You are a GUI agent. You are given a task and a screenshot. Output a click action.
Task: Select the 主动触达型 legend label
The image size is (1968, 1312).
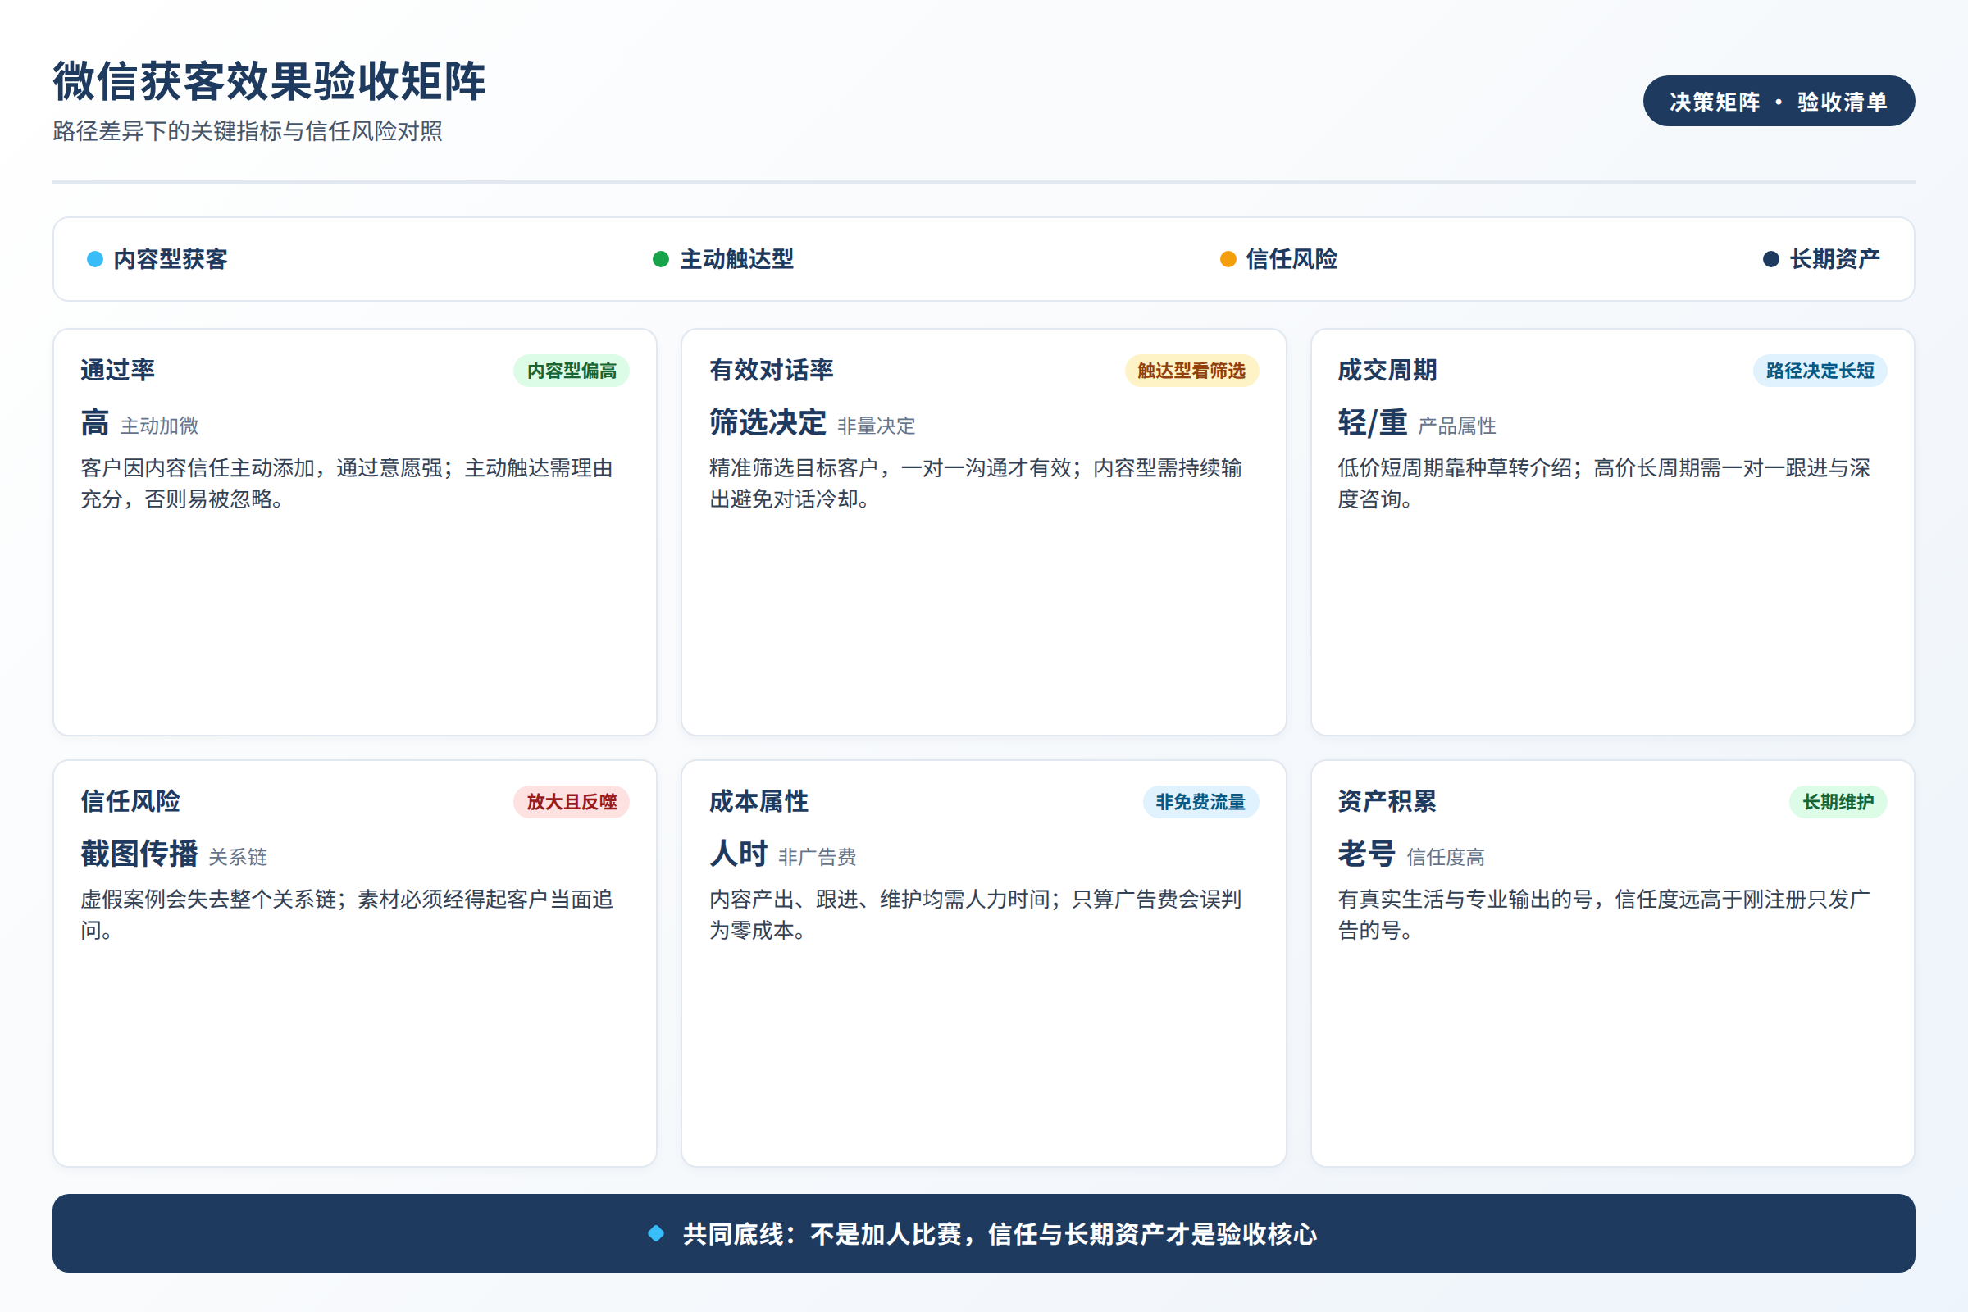[736, 259]
